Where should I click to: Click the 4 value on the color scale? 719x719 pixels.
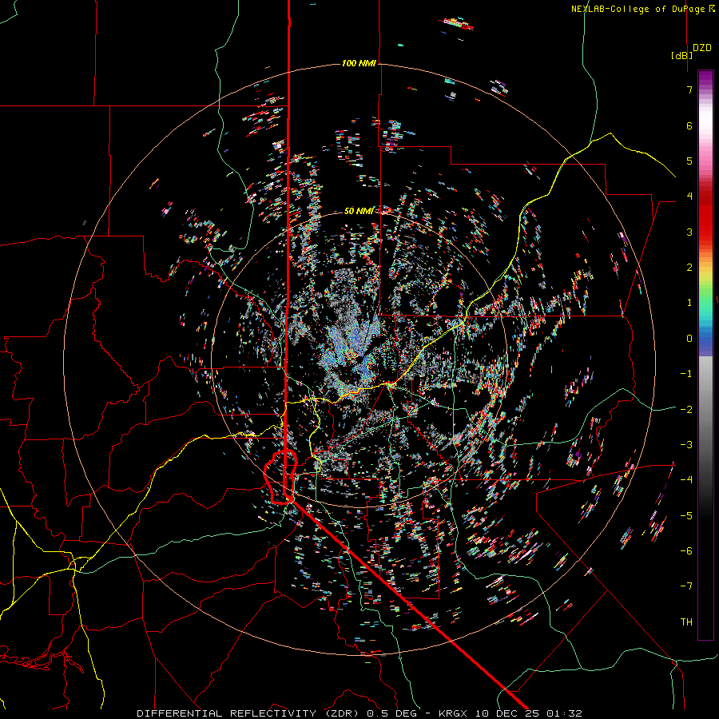[x=689, y=197]
